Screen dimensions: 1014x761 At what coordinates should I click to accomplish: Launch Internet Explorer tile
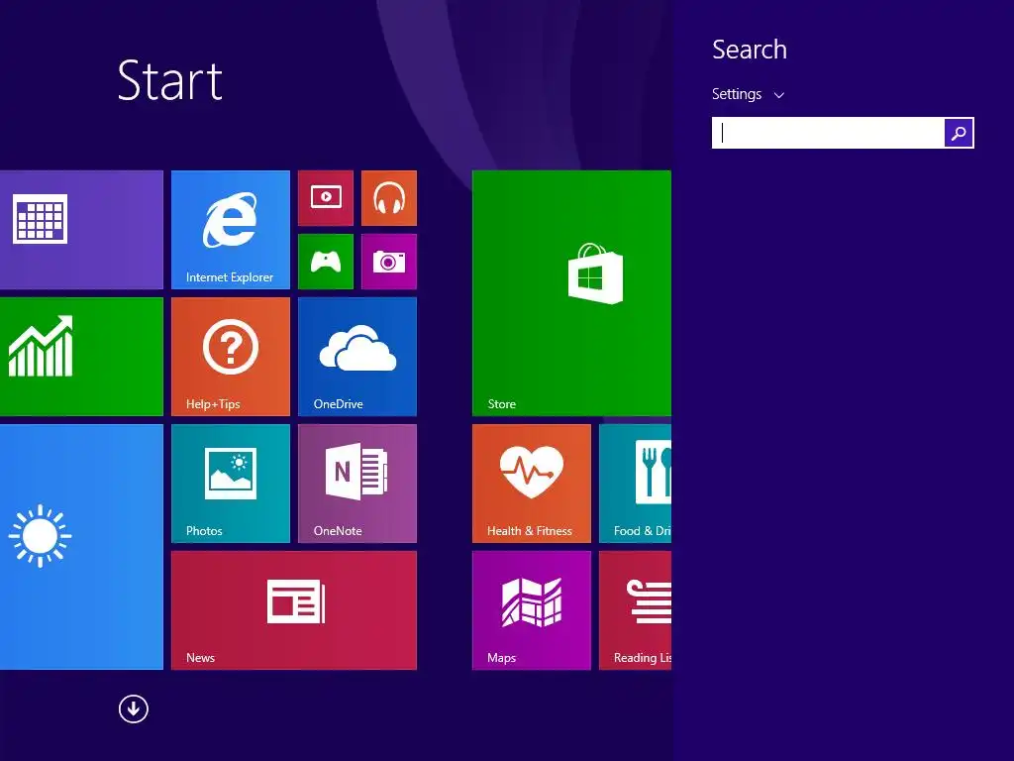coord(230,230)
